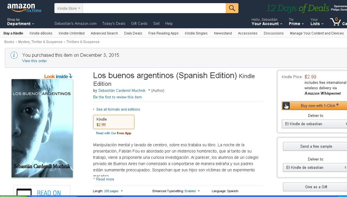Open the Try Prime dropdown
This screenshot has width=347, height=197.
[x=296, y=22]
